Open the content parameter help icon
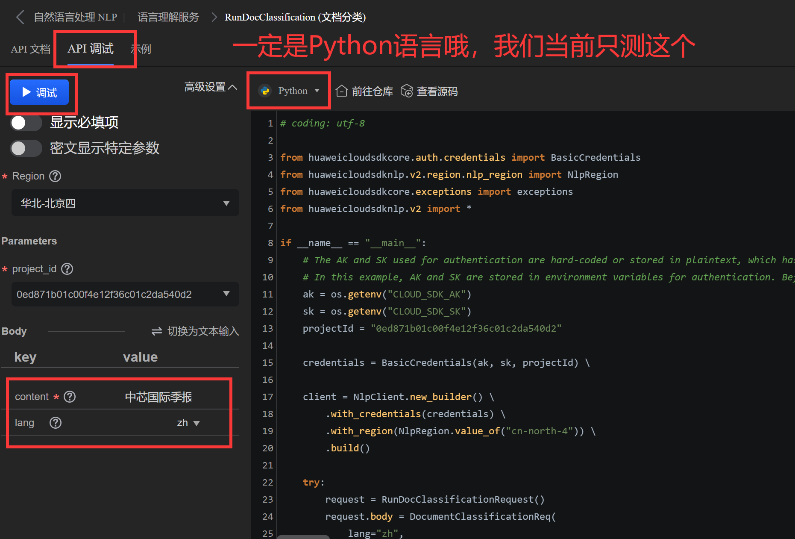The width and height of the screenshot is (795, 539). tap(70, 397)
